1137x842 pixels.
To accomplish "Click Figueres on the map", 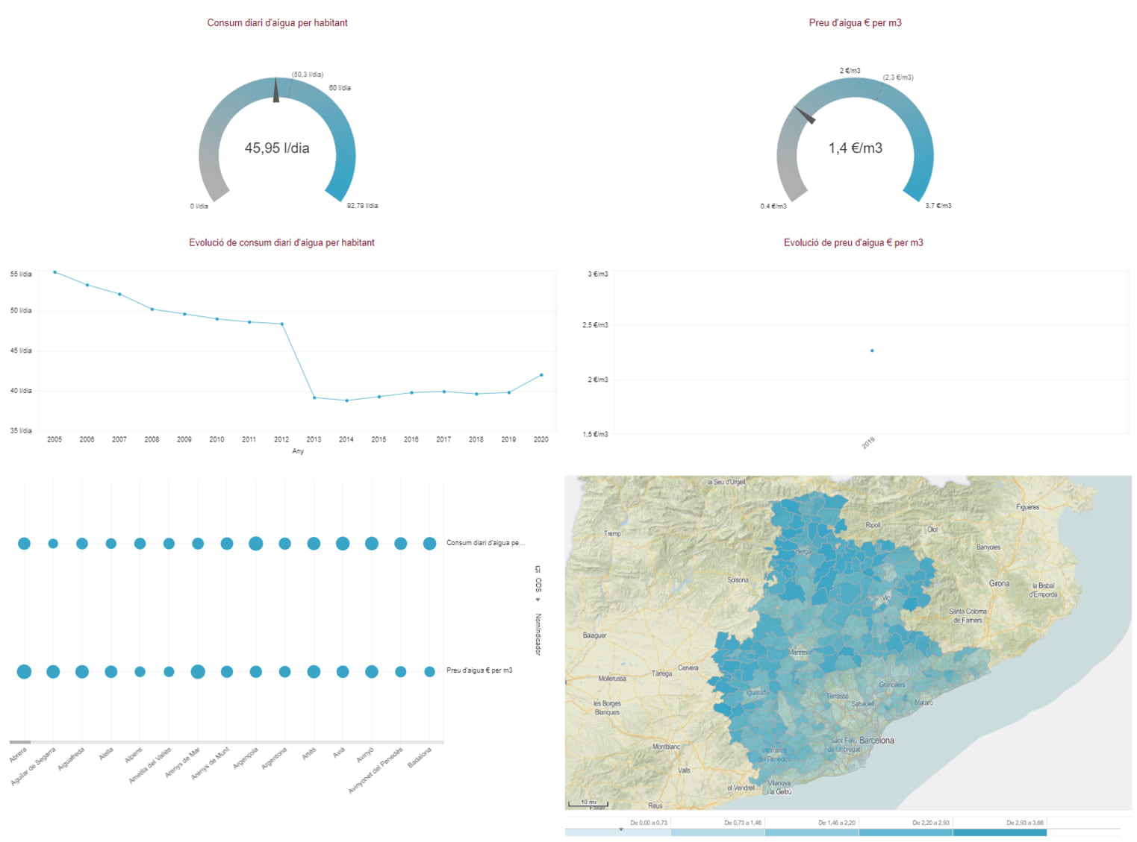I will click(1027, 507).
